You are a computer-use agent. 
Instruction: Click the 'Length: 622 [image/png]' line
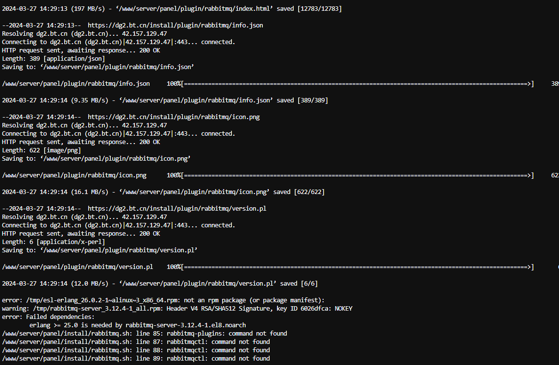(x=41, y=150)
